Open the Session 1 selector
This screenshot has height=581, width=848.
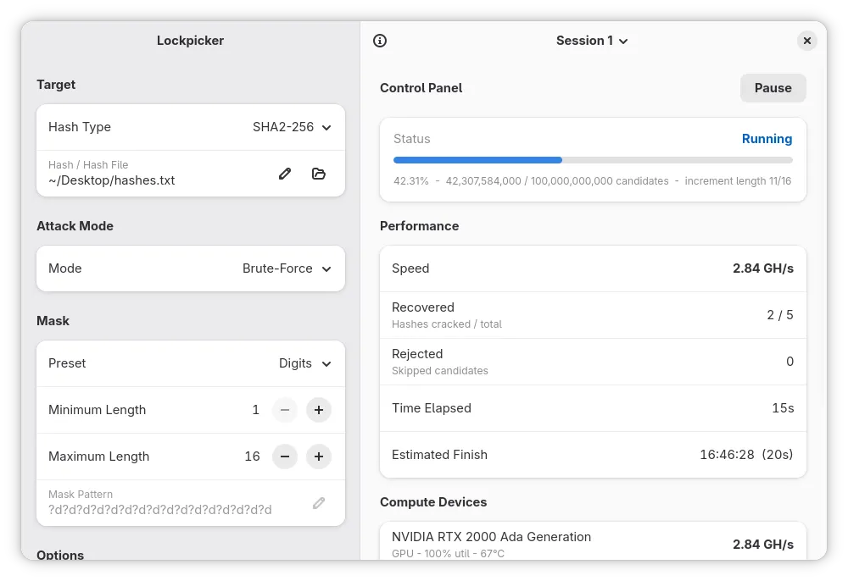click(592, 41)
